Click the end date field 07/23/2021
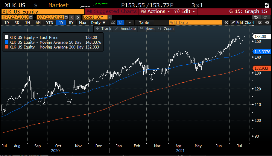Image resolution: width=272 pixels, height=156 pixels. (x=51, y=17)
